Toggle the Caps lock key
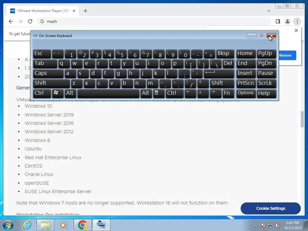Image resolution: width=308 pixels, height=231 pixels. [48, 74]
